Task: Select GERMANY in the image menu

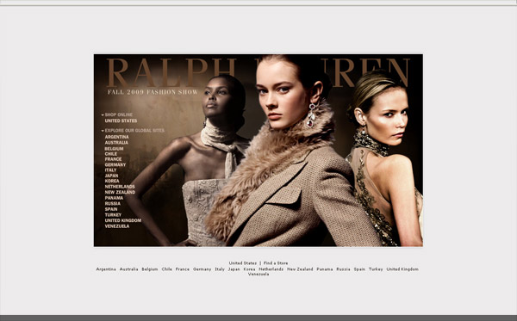Action: [x=115, y=164]
